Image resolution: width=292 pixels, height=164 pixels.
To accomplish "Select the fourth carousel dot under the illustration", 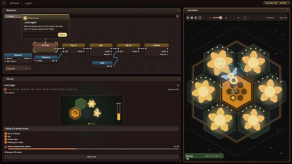I will 94,124.
